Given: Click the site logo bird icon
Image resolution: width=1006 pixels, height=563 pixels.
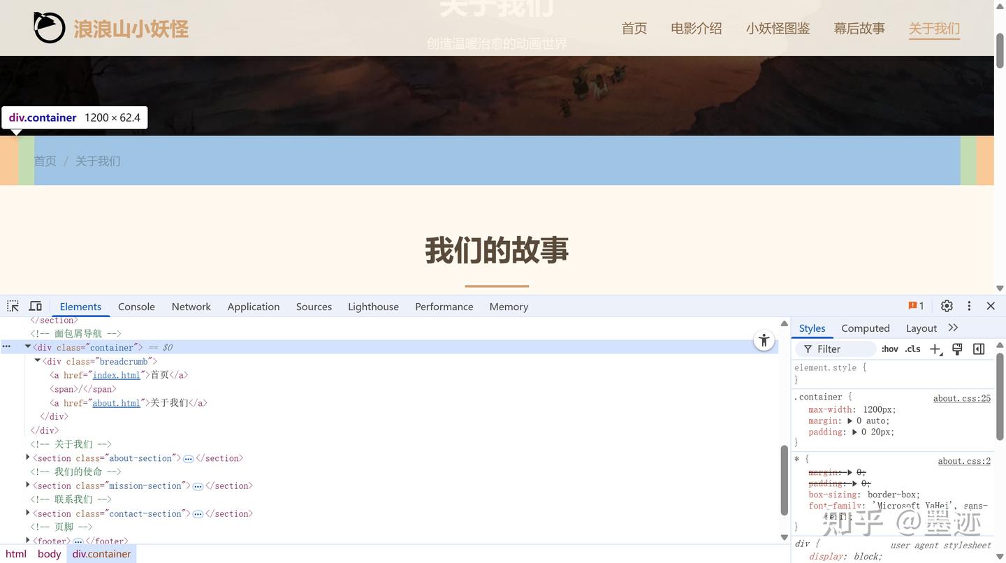Looking at the screenshot, I should pyautogui.click(x=49, y=28).
